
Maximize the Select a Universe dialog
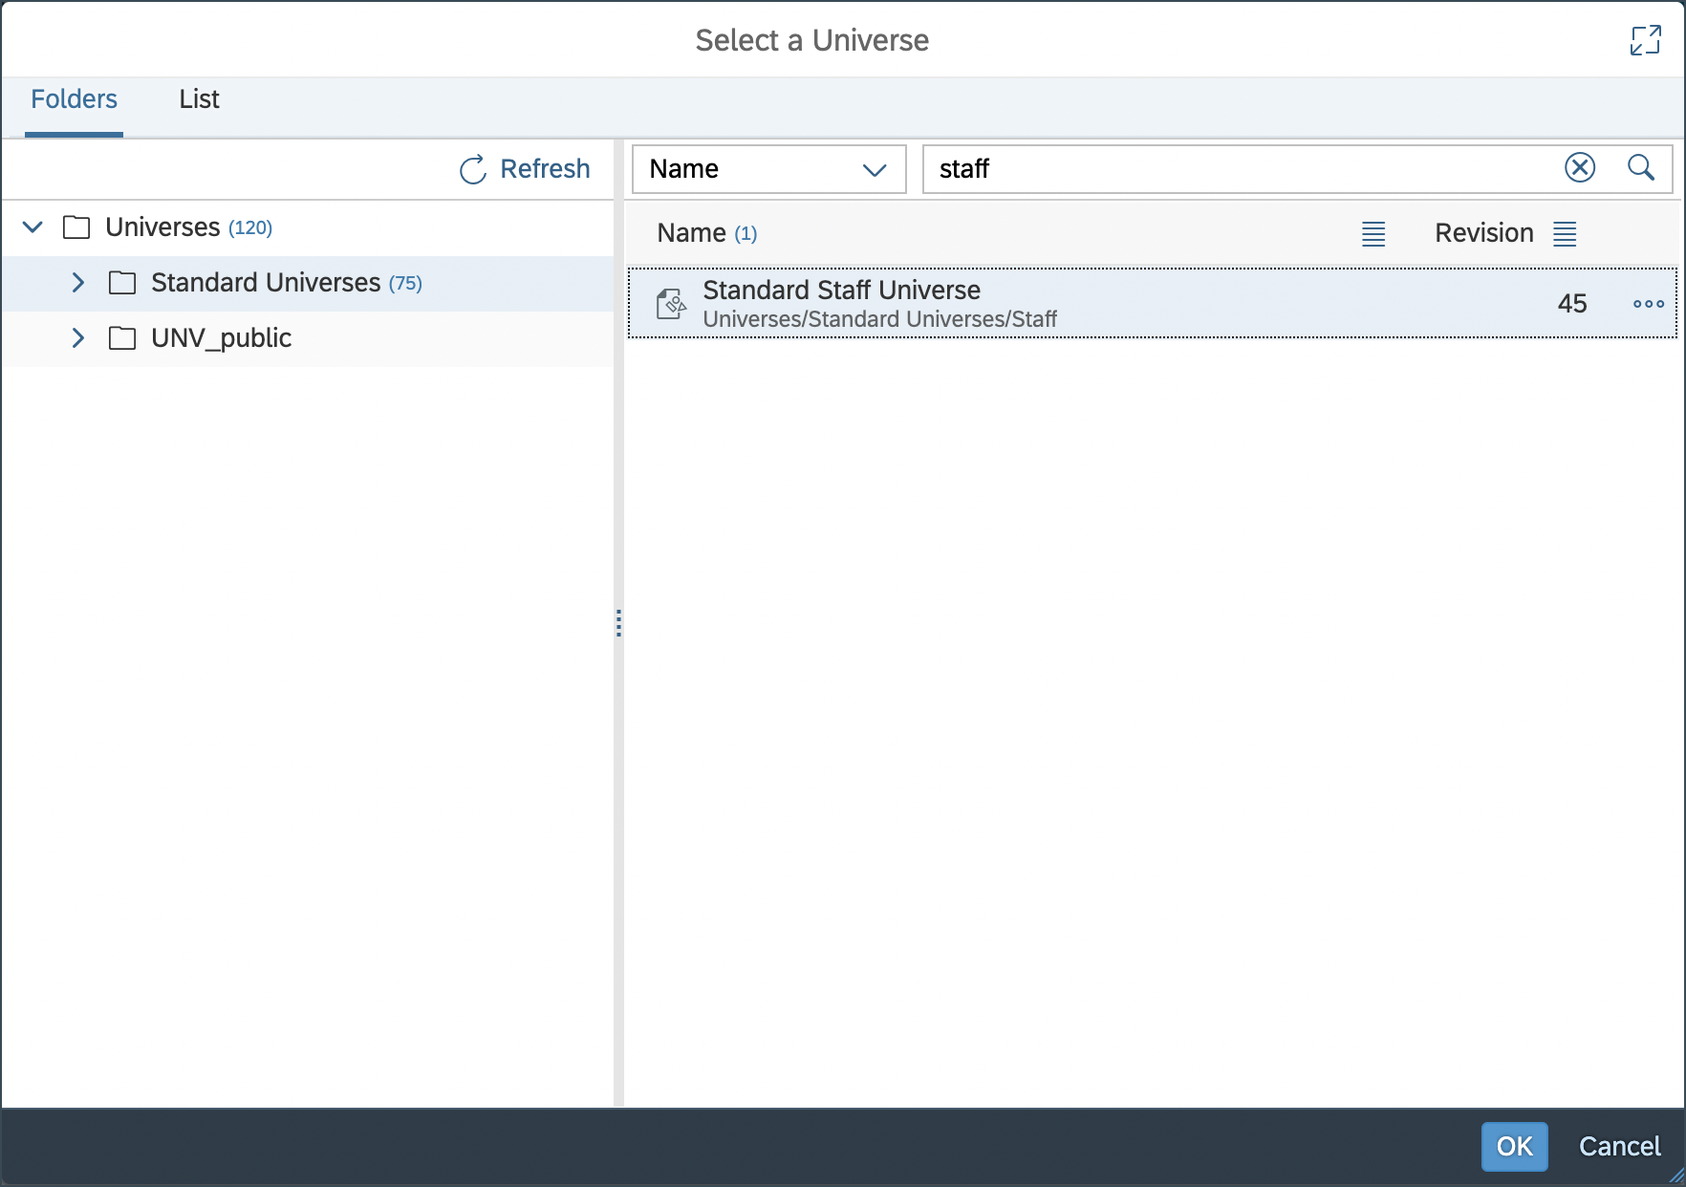click(1645, 40)
